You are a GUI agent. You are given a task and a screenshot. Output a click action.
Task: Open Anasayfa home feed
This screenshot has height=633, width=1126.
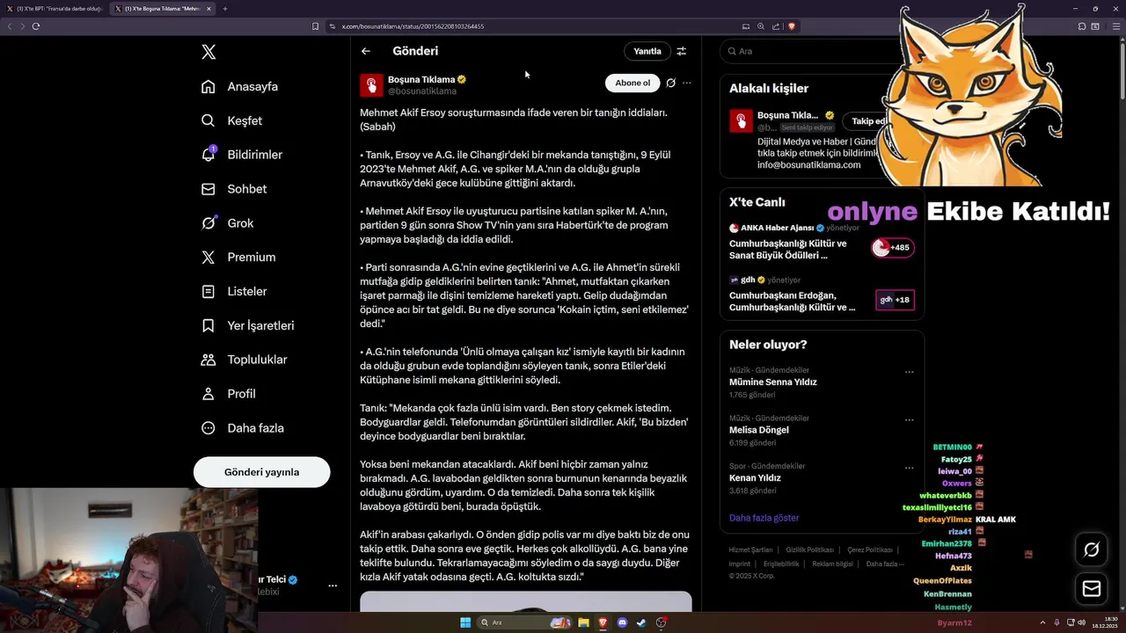239,86
